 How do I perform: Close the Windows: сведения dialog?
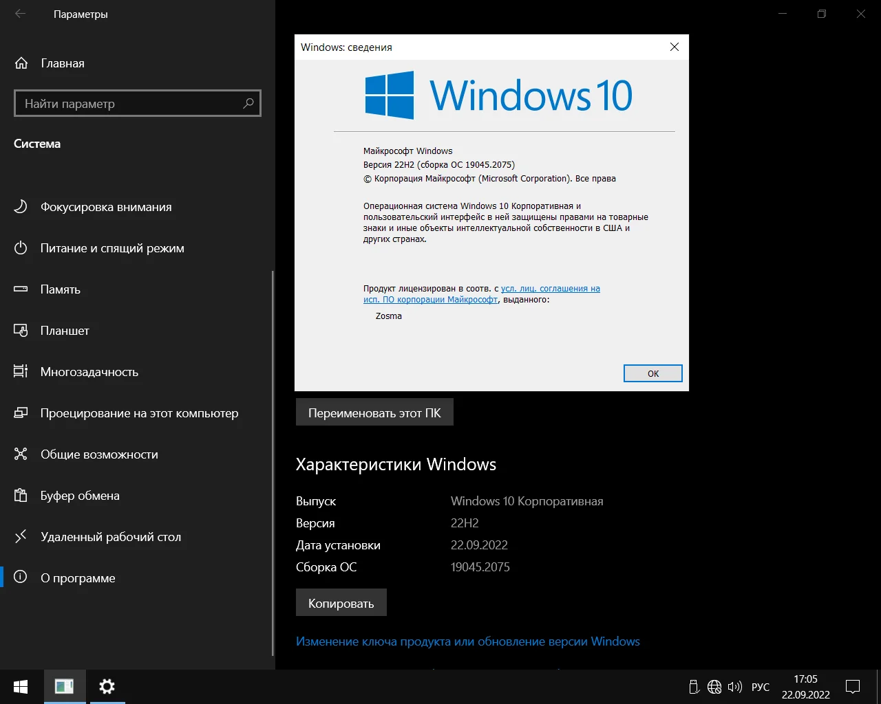[x=675, y=47]
